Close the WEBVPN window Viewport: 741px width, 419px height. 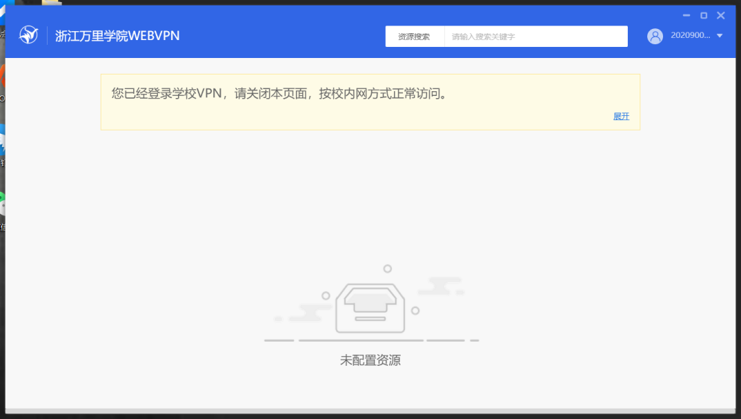pos(721,15)
